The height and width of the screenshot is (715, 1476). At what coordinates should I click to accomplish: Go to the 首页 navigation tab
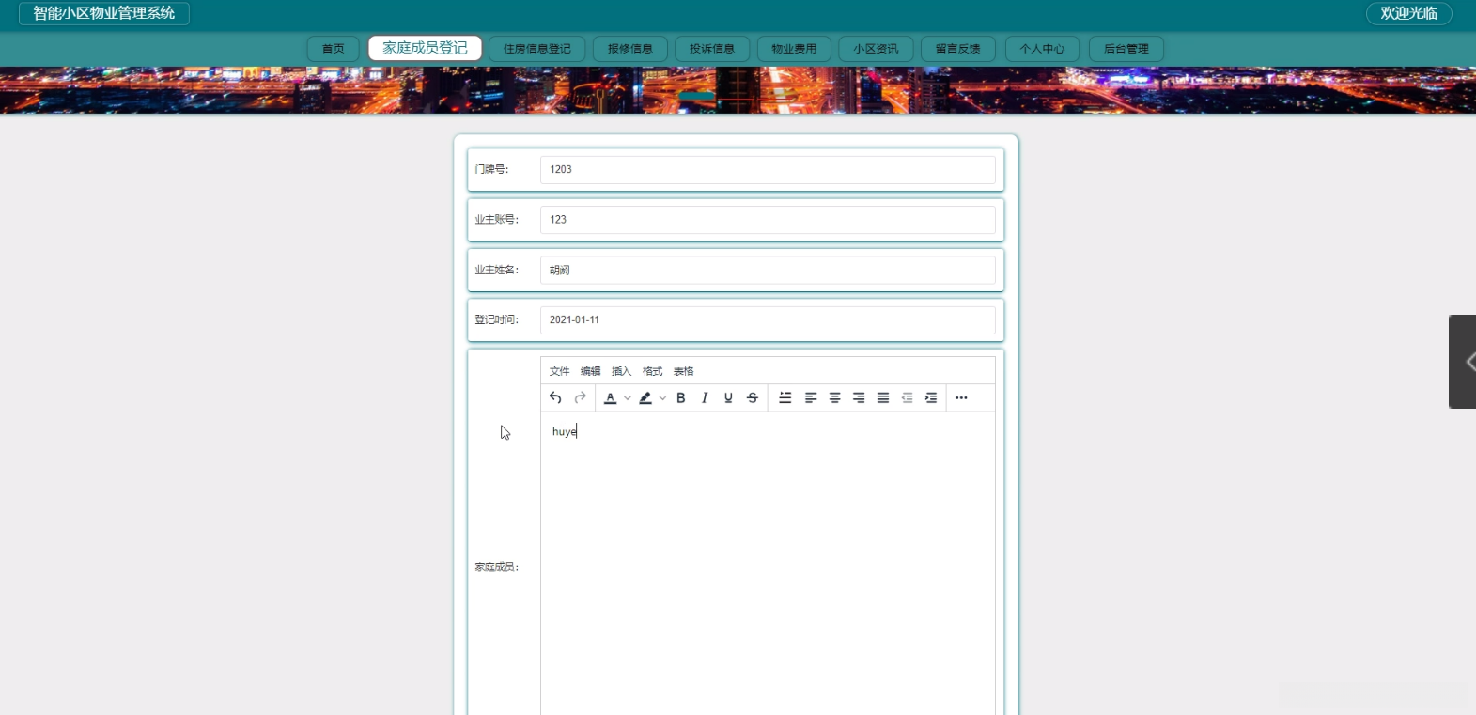click(334, 49)
